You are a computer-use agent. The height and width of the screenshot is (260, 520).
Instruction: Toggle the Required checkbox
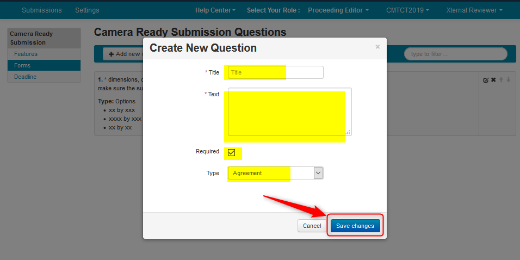tap(232, 152)
